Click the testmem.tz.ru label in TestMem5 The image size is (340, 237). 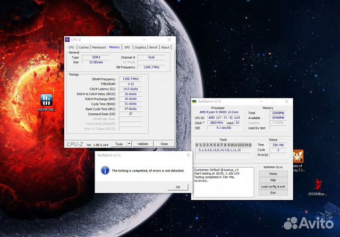tap(273, 167)
